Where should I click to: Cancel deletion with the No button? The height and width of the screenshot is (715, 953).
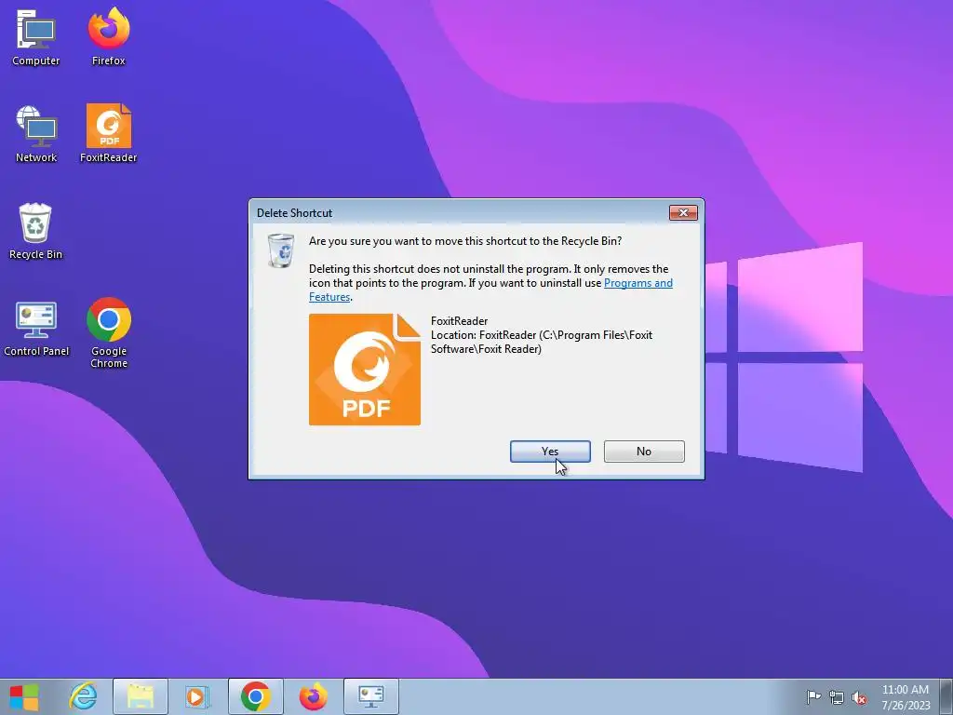(644, 452)
